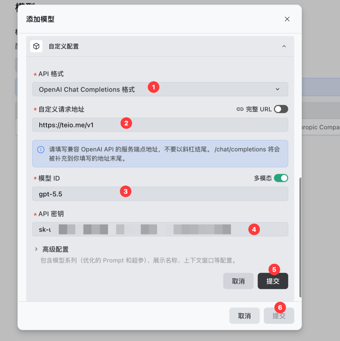The height and width of the screenshot is (341, 340).
Task: Click the cube icon beside 自定义配置
Action: [x=36, y=46]
